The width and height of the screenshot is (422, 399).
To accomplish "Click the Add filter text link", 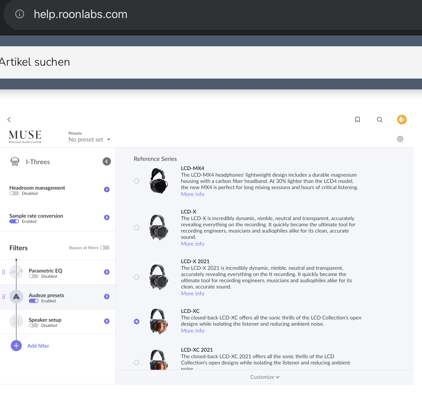I will coord(38,346).
